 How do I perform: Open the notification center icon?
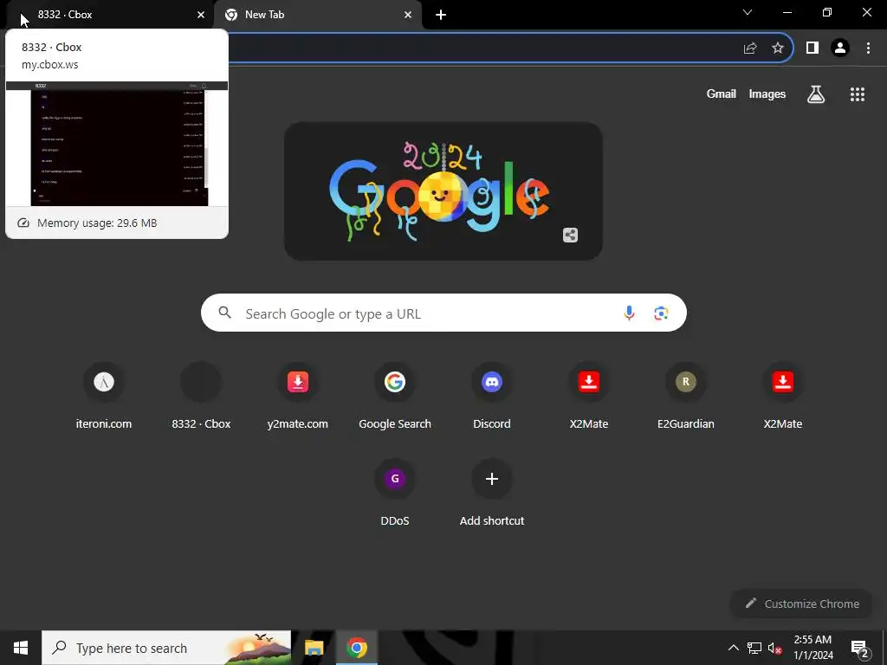pos(860,648)
